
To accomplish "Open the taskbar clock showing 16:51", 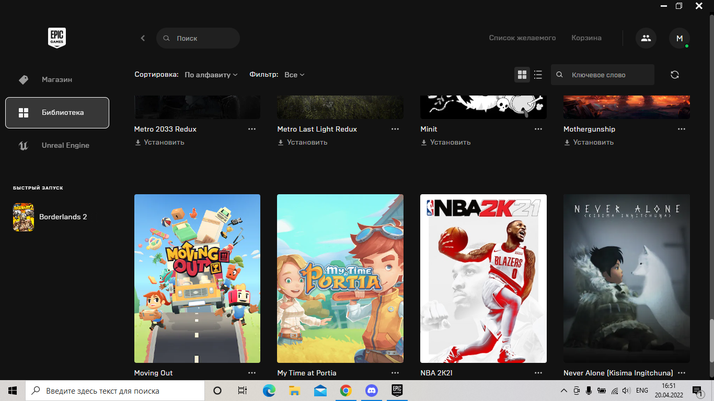I will (x=669, y=391).
